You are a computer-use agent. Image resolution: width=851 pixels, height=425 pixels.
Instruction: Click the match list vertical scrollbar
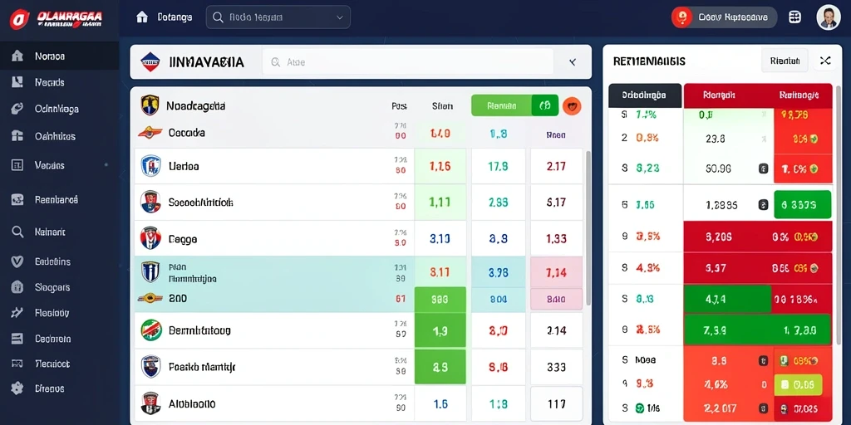coord(588,227)
